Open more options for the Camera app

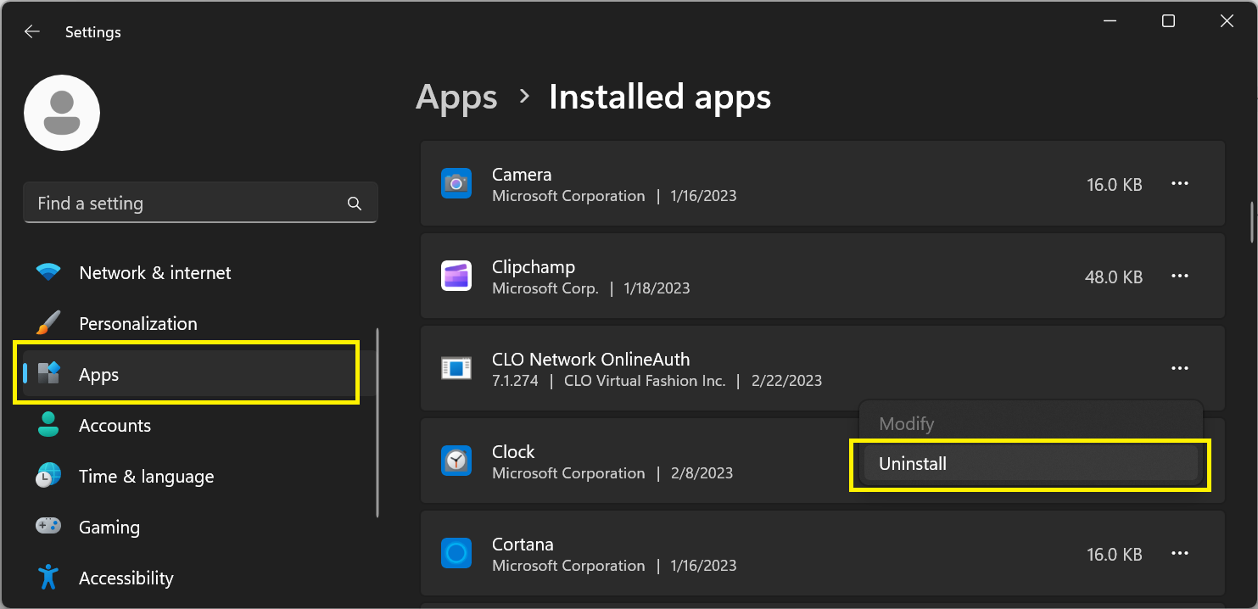[1180, 183]
